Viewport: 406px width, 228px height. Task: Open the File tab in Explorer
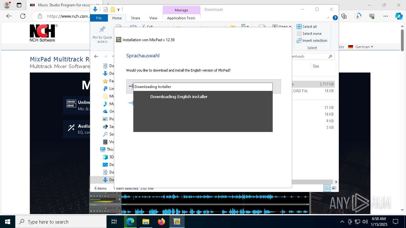(99, 18)
